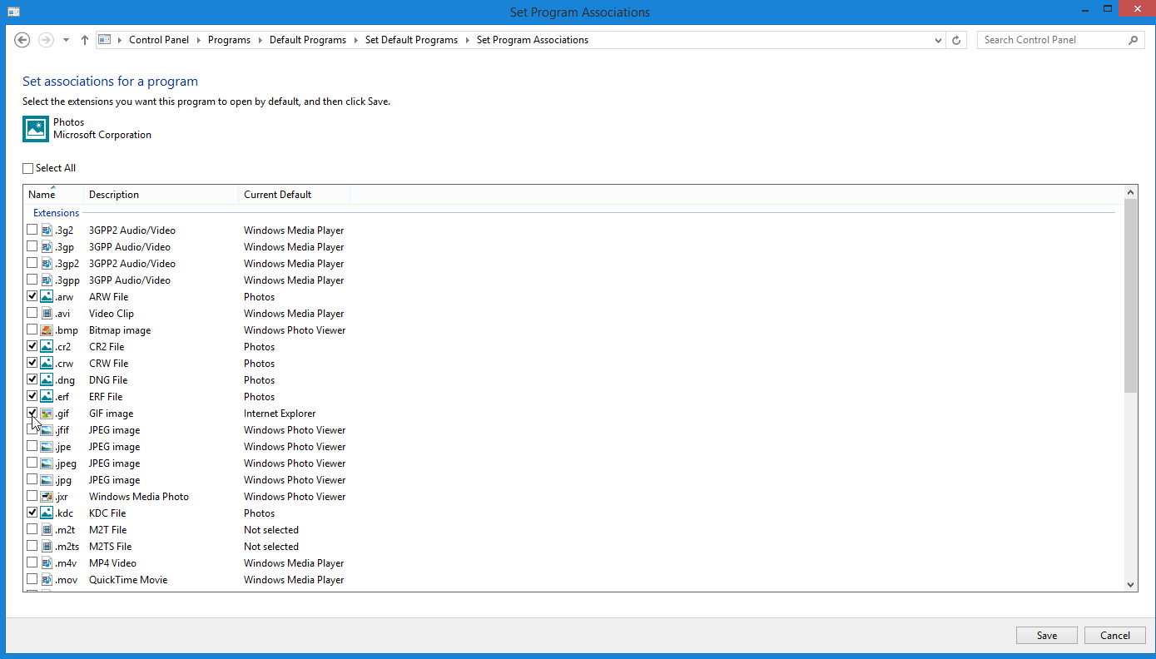1156x659 pixels.
Task: Click the .bmp bitmap file icon
Action: 47,330
